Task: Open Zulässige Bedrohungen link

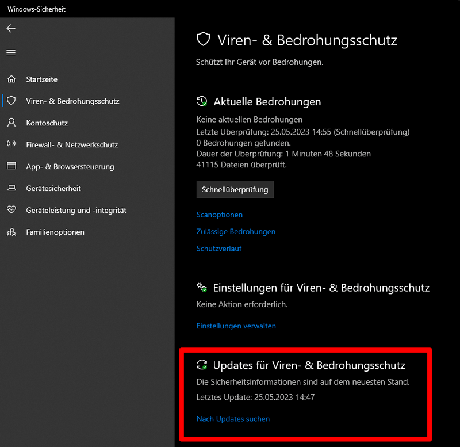Action: (236, 232)
